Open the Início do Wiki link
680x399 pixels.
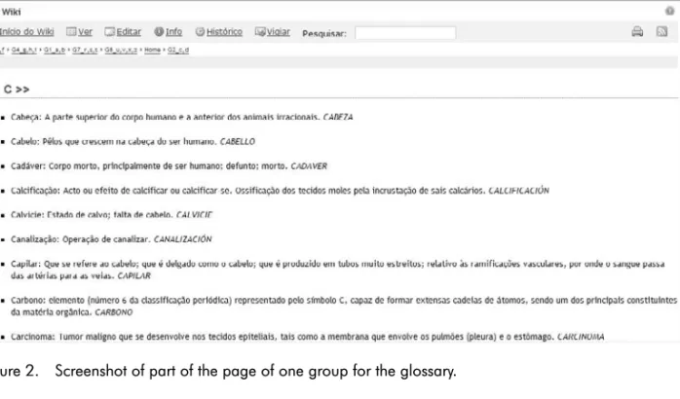pos(26,31)
